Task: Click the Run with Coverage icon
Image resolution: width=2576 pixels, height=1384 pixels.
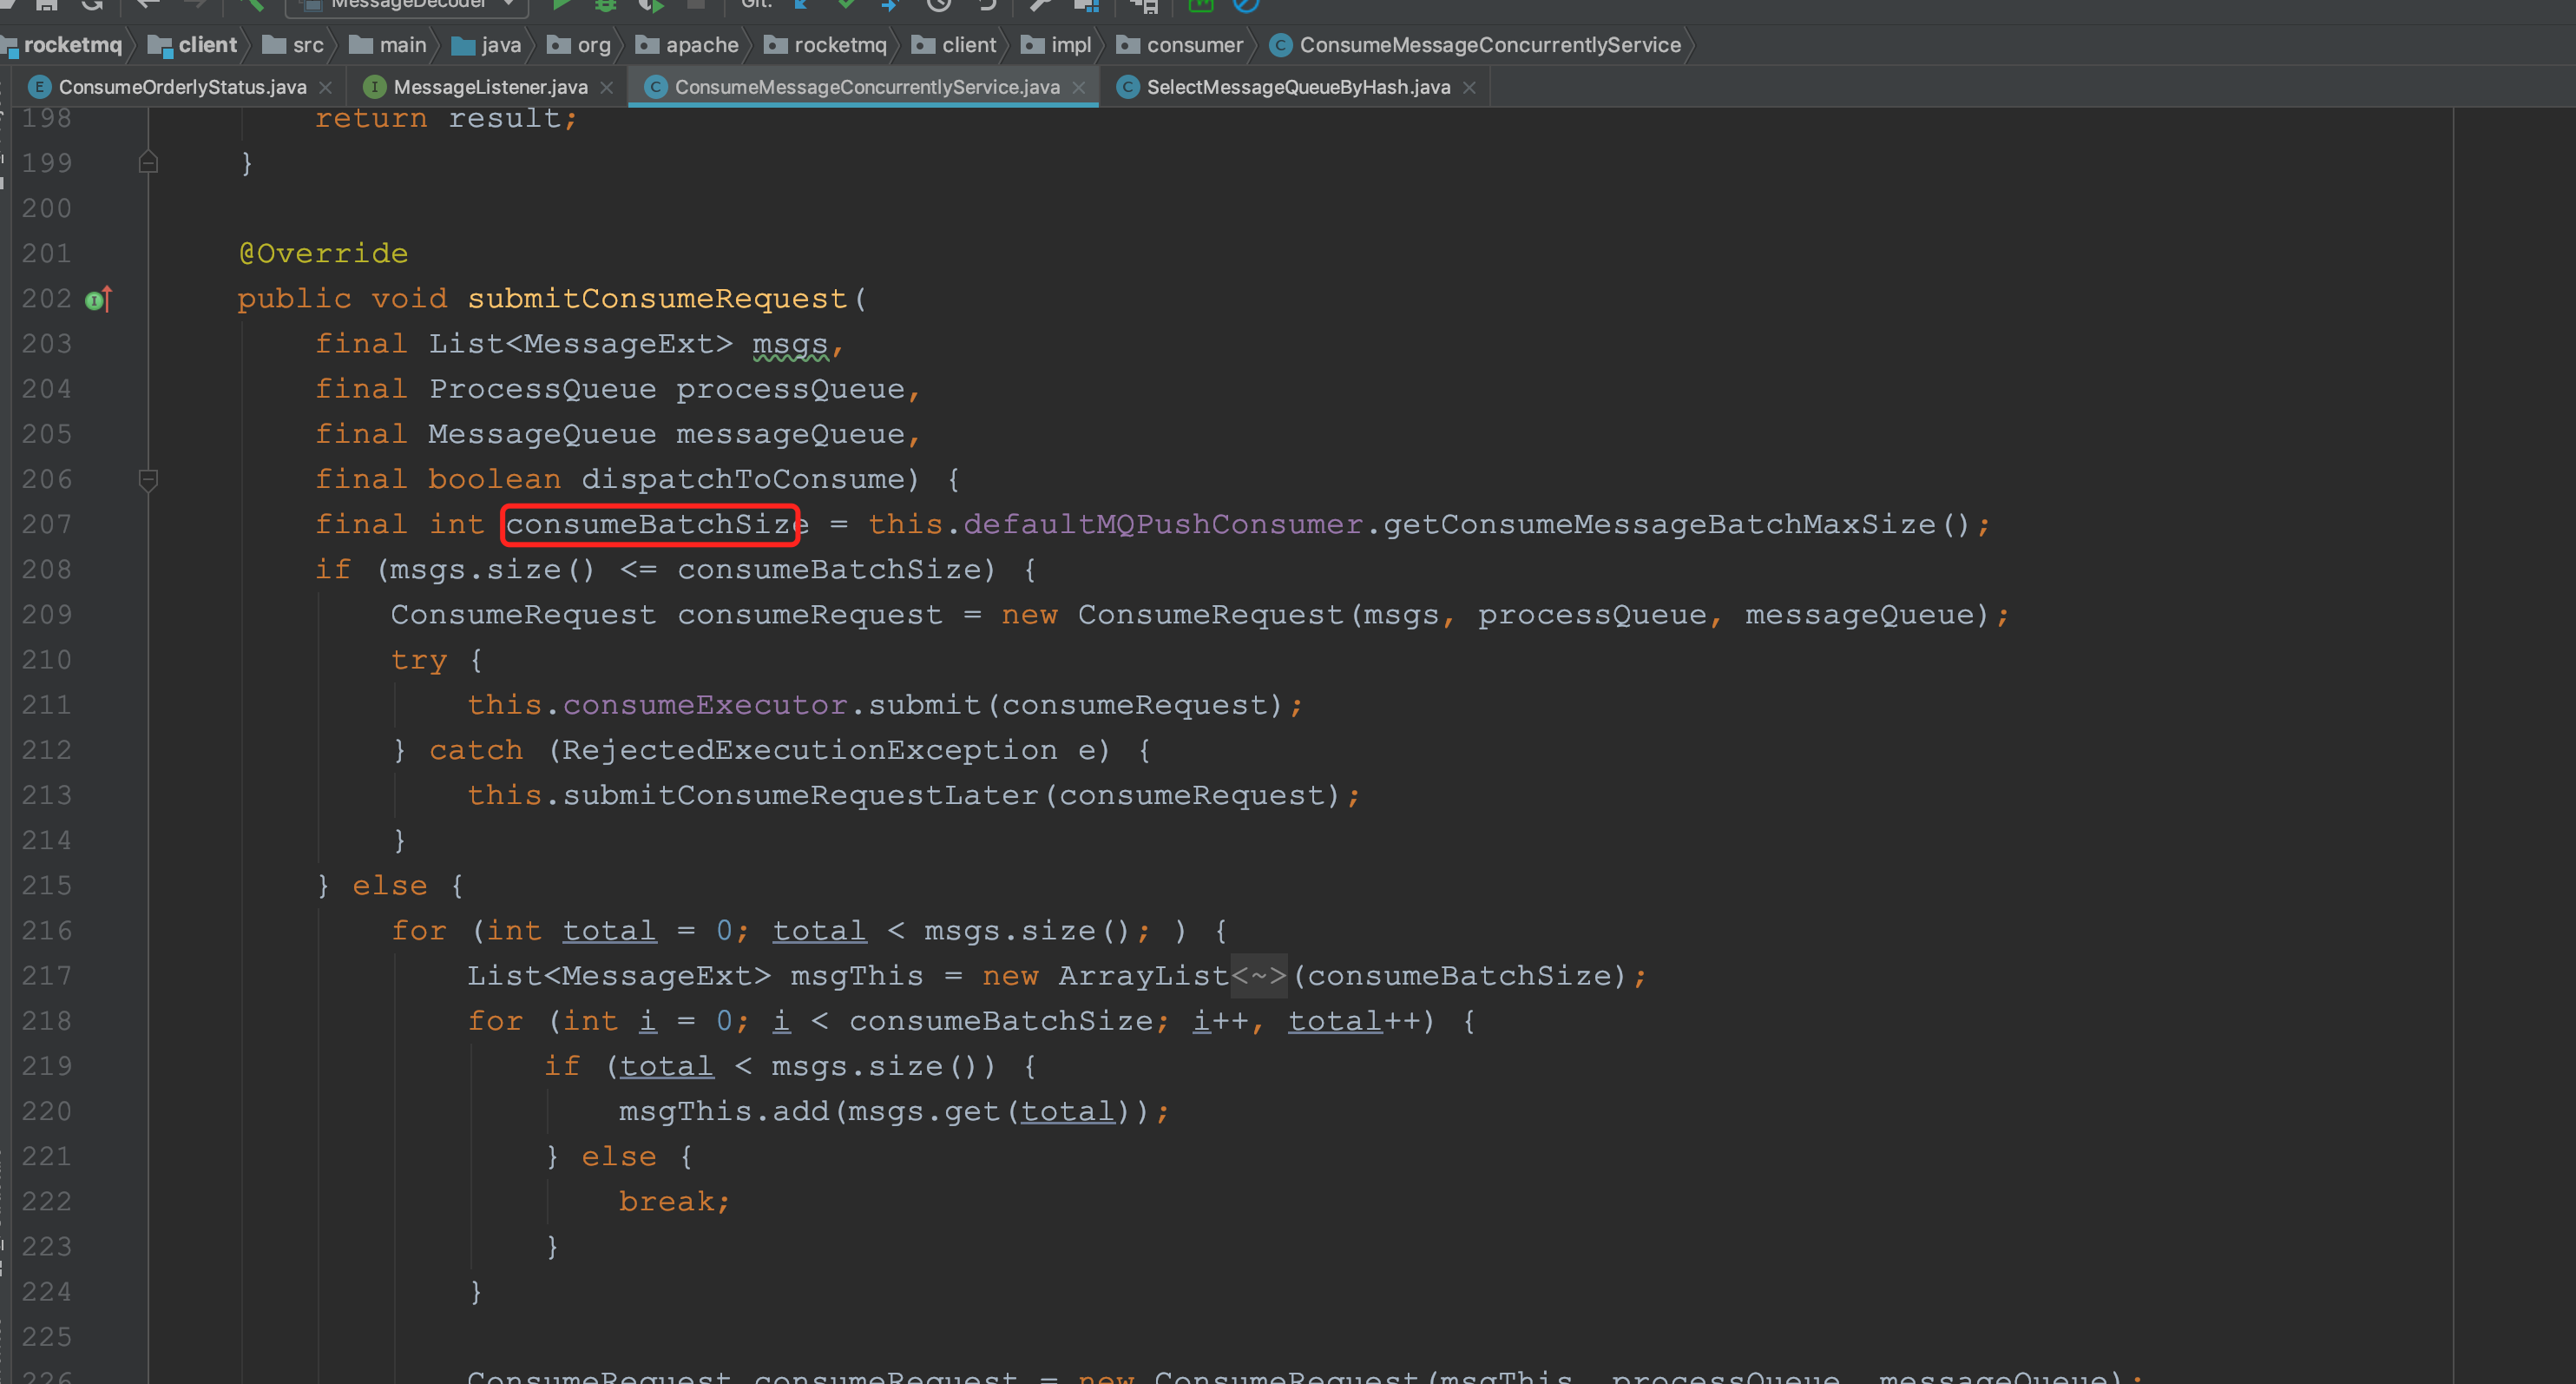Action: [x=651, y=5]
